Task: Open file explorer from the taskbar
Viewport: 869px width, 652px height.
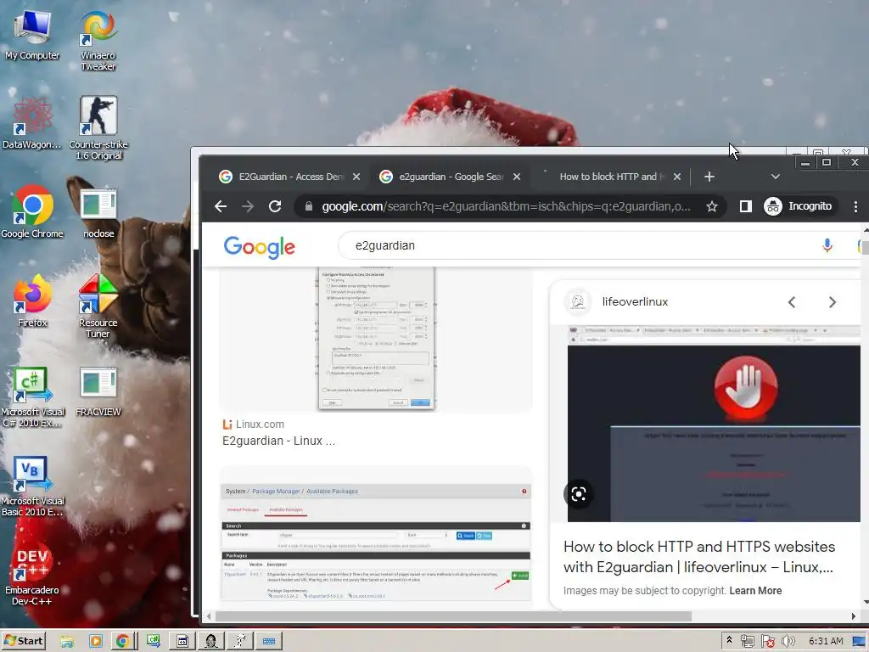Action: (67, 642)
